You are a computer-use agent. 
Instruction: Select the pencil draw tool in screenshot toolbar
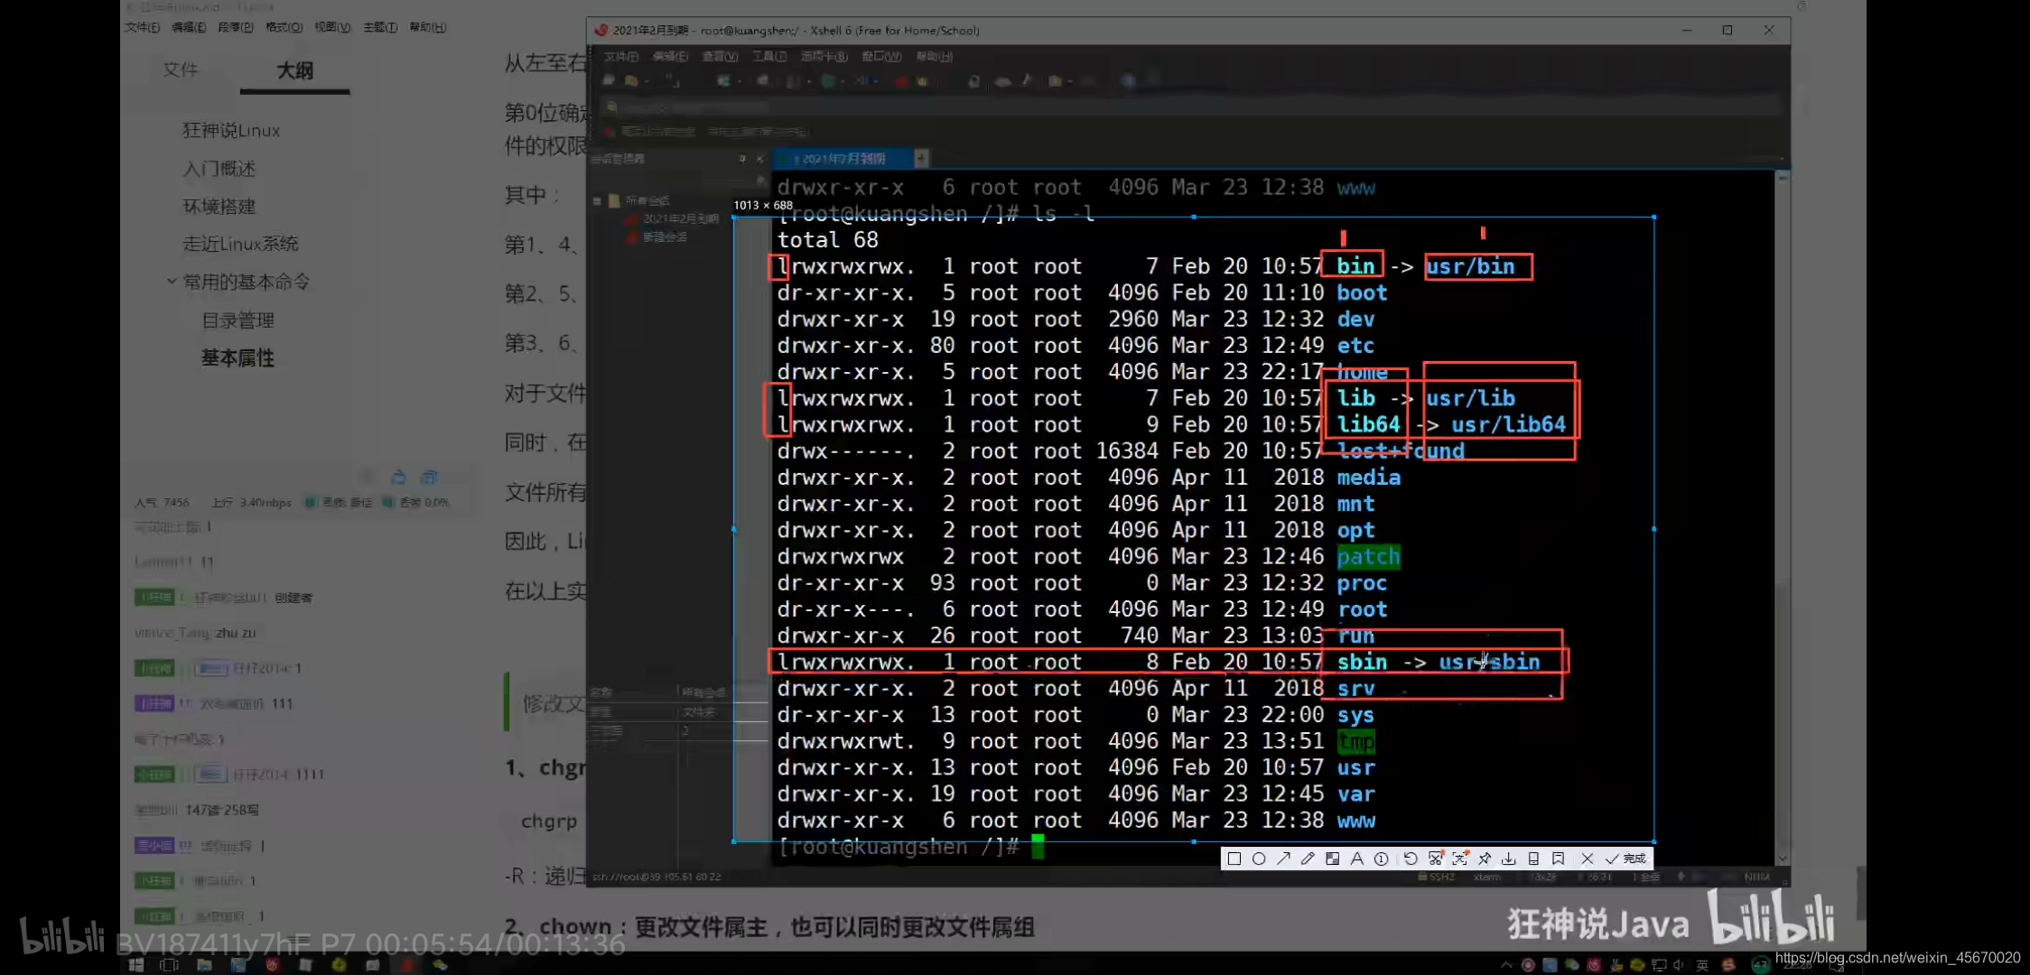click(x=1308, y=859)
